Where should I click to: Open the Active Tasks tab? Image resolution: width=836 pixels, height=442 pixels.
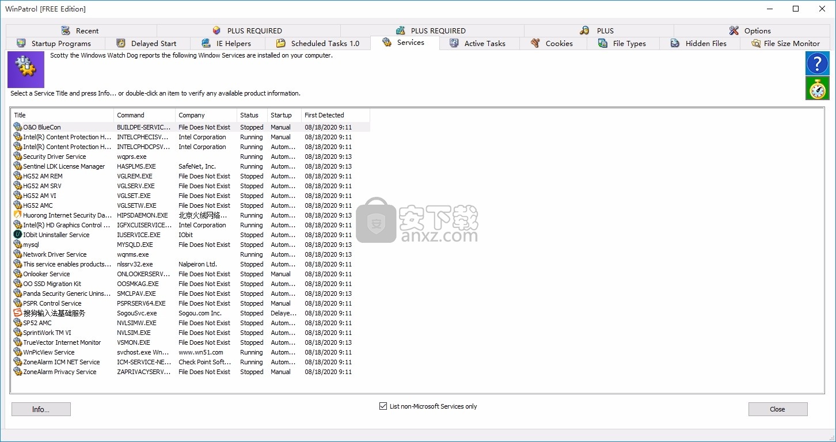[480, 43]
